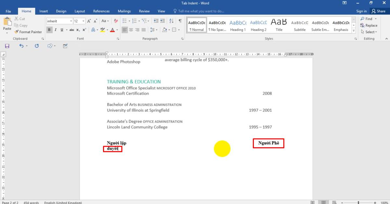
Task: Toggle Italic formatting
Action: (56, 30)
